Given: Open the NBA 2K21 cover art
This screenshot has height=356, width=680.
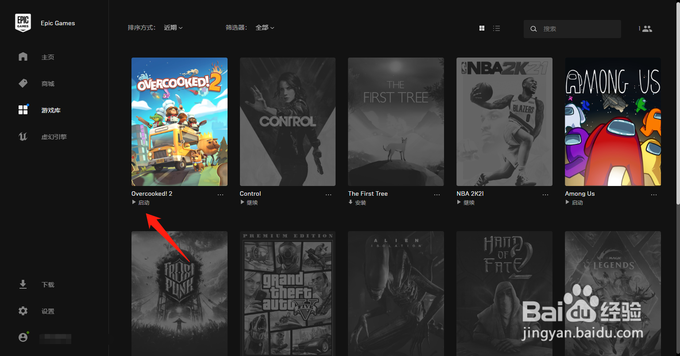Looking at the screenshot, I should tap(504, 122).
